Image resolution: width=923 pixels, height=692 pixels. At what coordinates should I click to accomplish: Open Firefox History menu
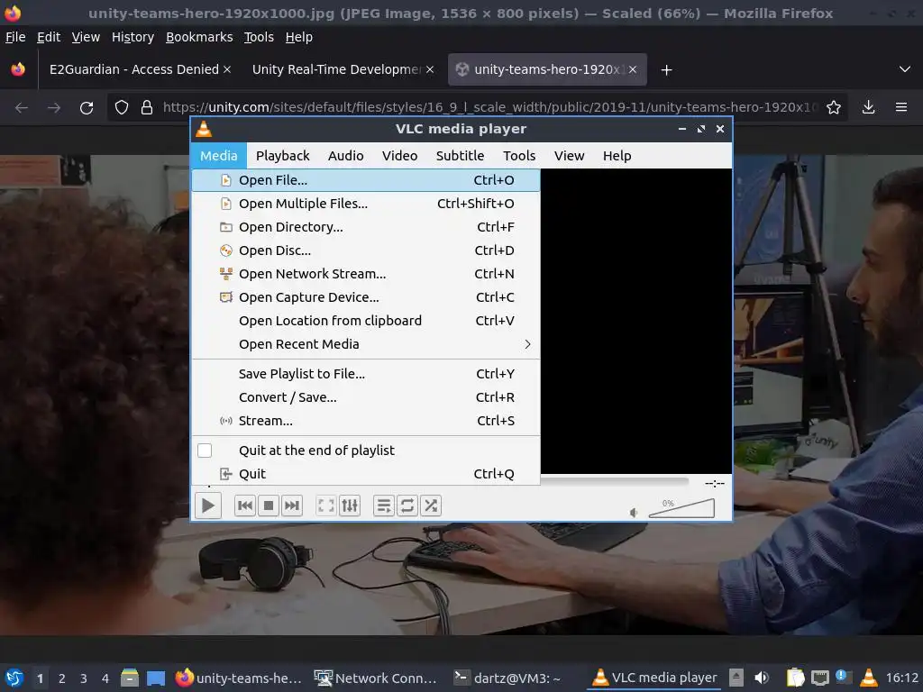pos(133,37)
